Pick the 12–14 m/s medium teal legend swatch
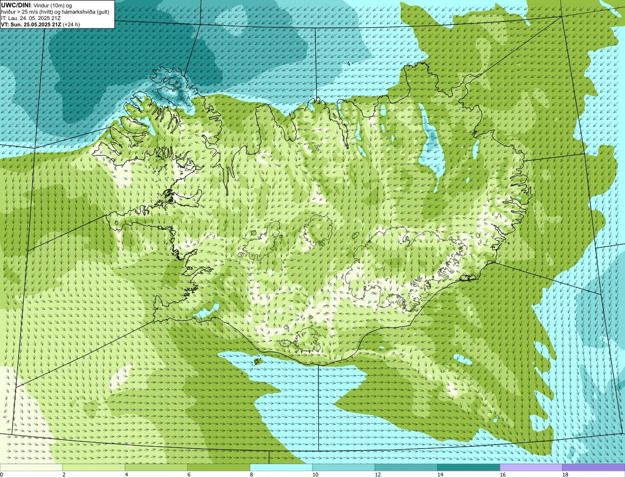The image size is (625, 478). (x=406, y=467)
